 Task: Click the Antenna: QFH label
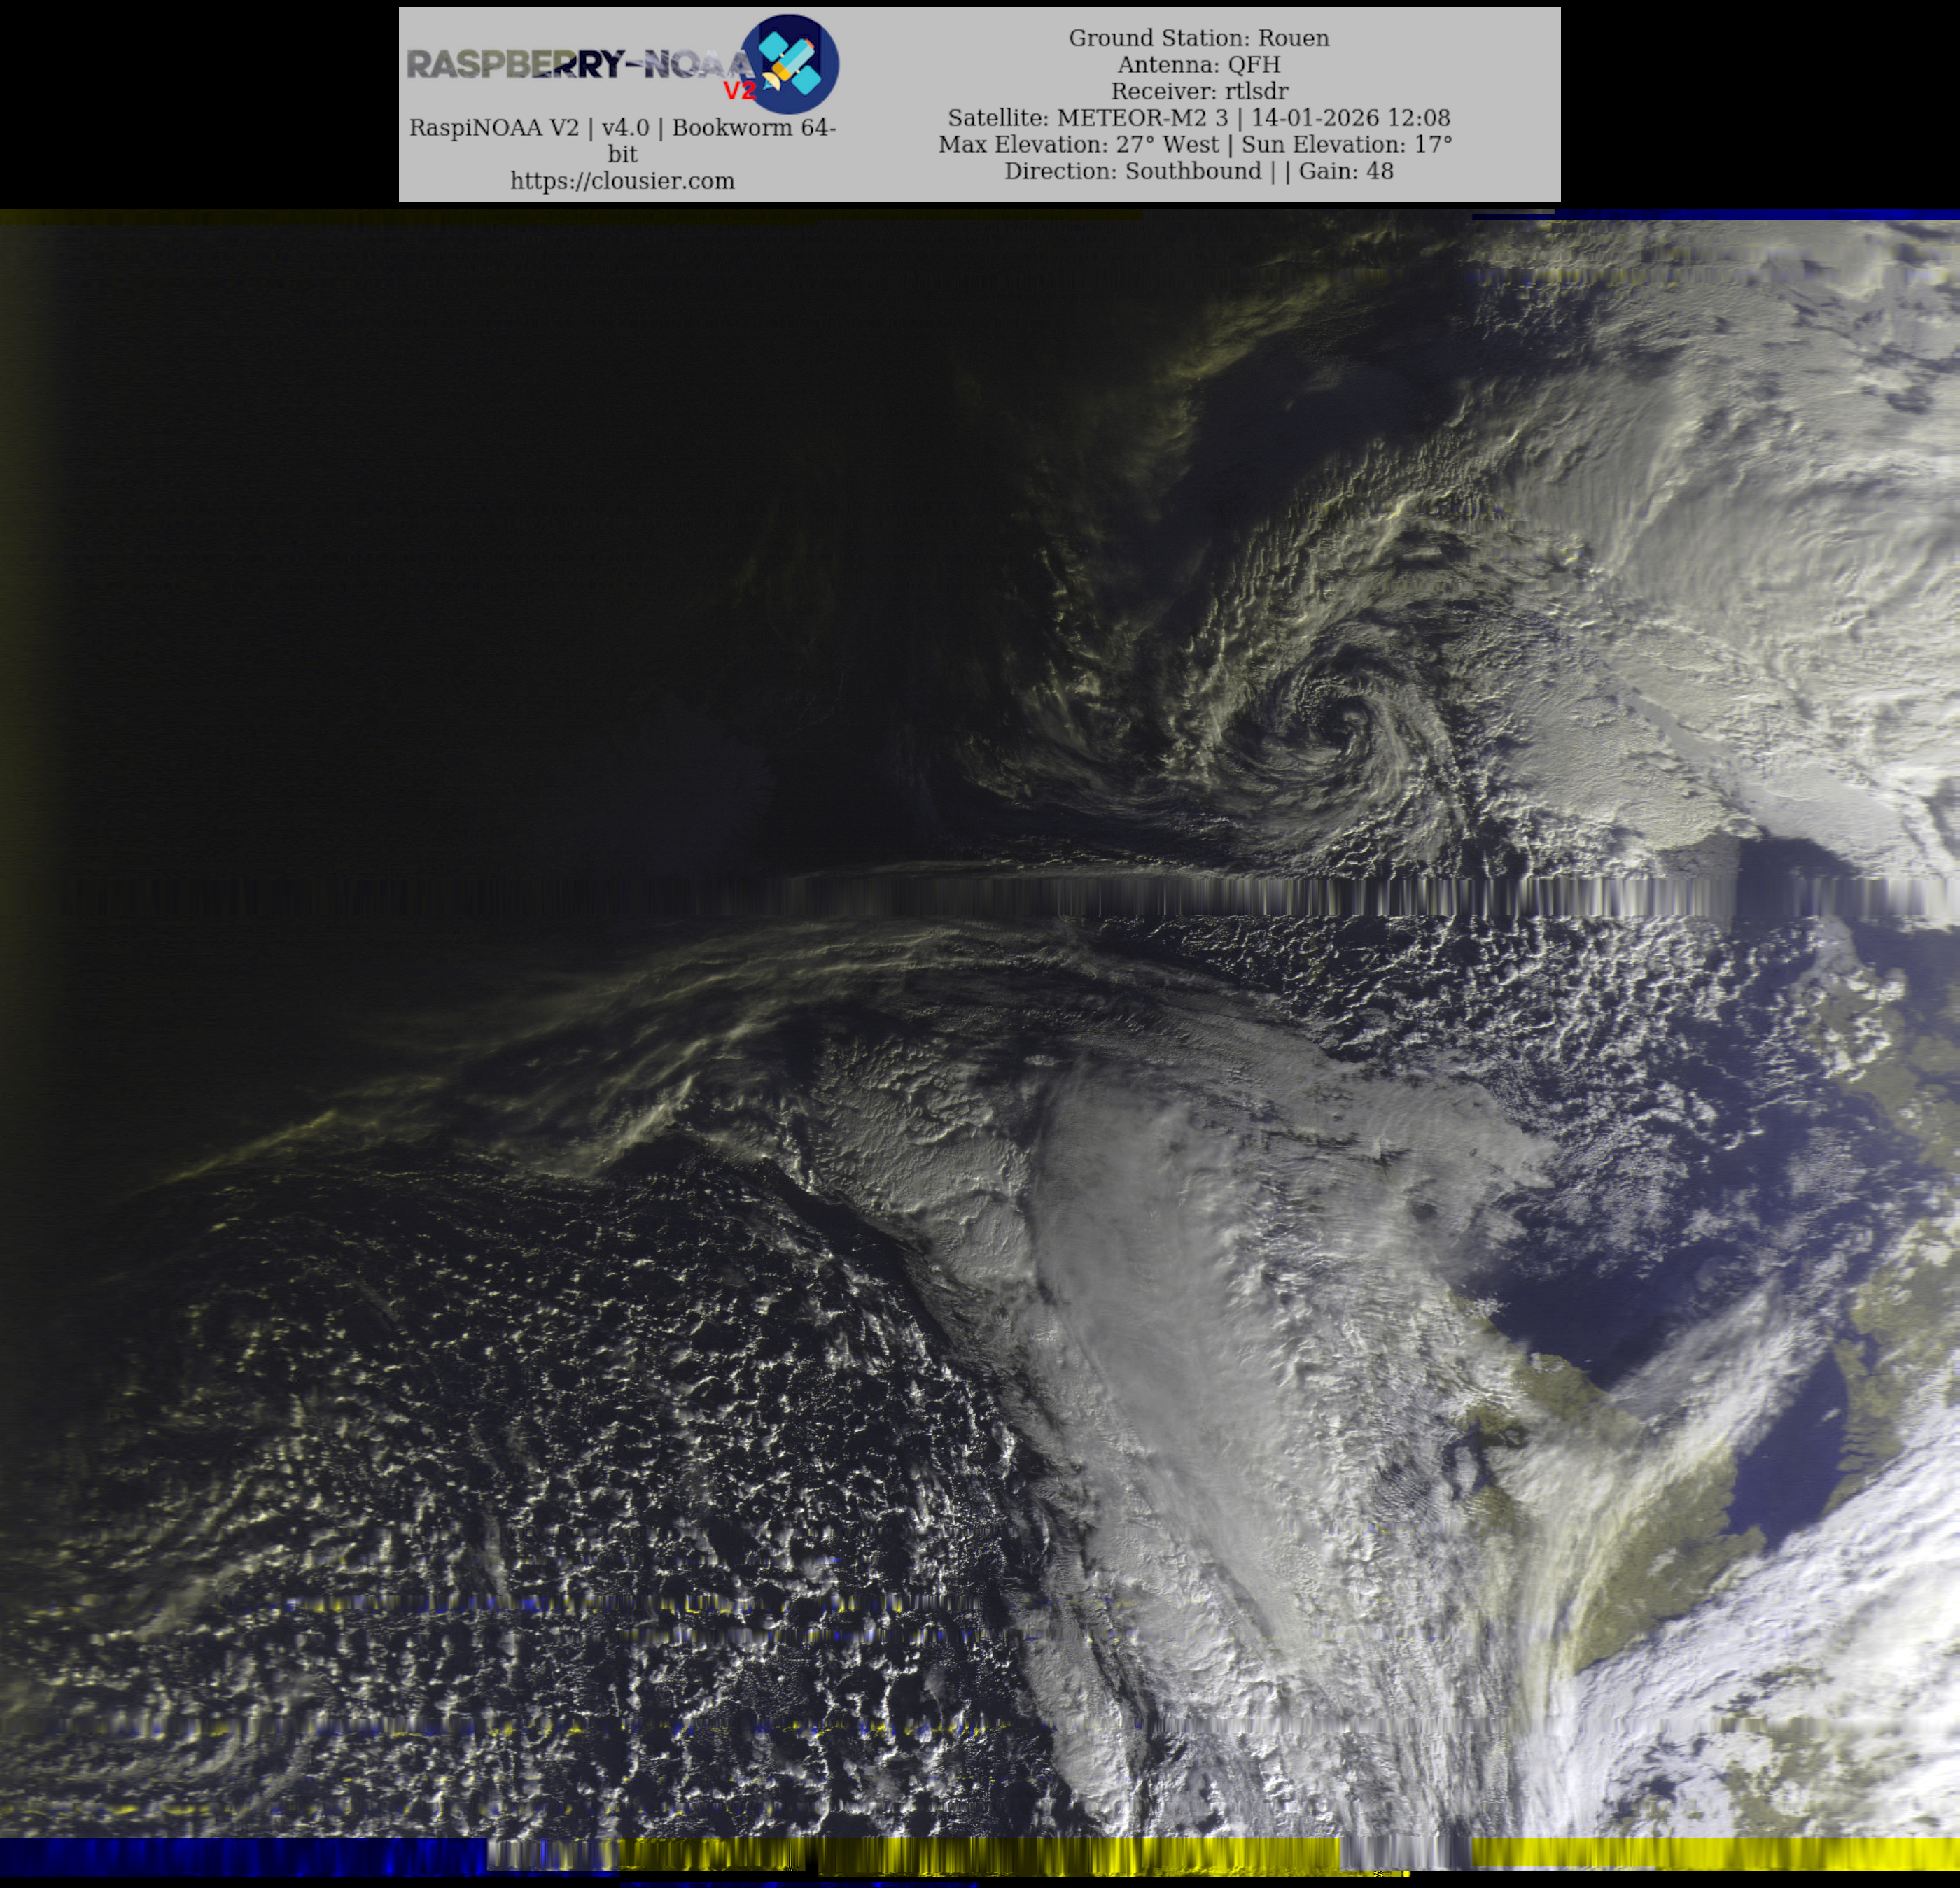coord(1198,65)
